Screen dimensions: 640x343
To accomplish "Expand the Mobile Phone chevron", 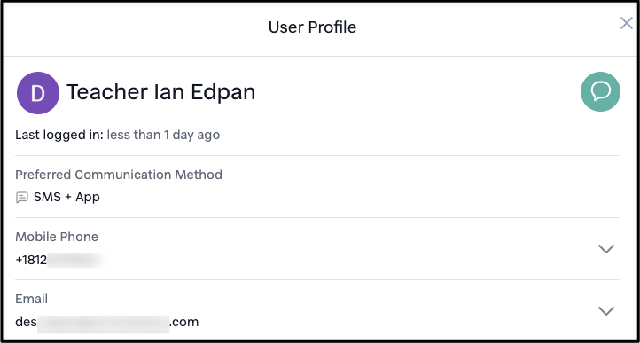I will [x=606, y=249].
